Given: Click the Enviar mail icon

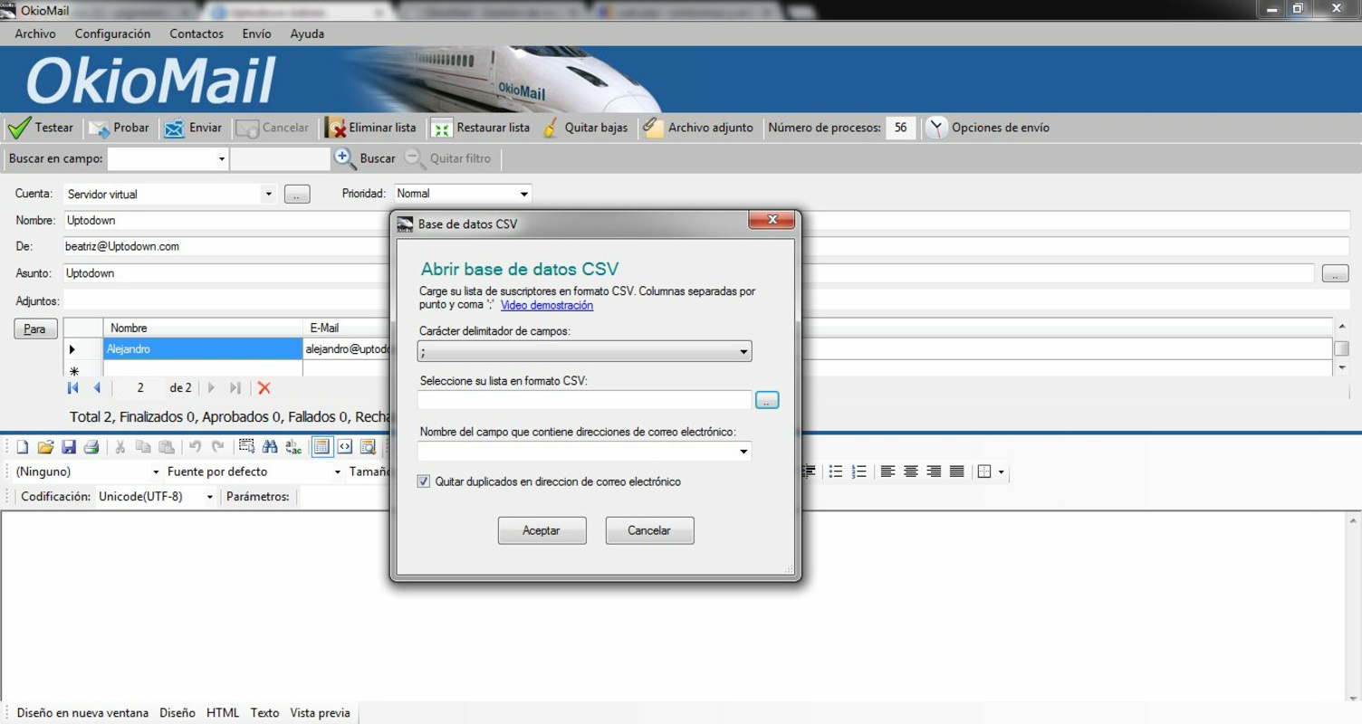Looking at the screenshot, I should click(174, 129).
